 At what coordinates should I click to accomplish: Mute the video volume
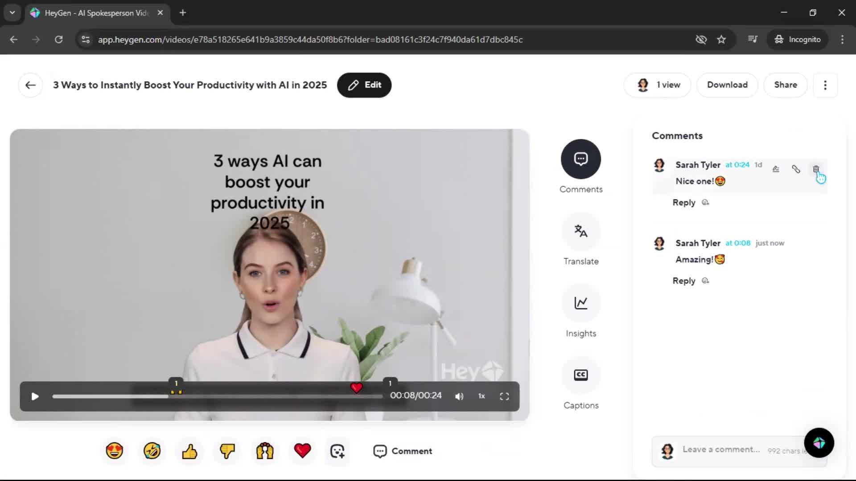point(459,396)
